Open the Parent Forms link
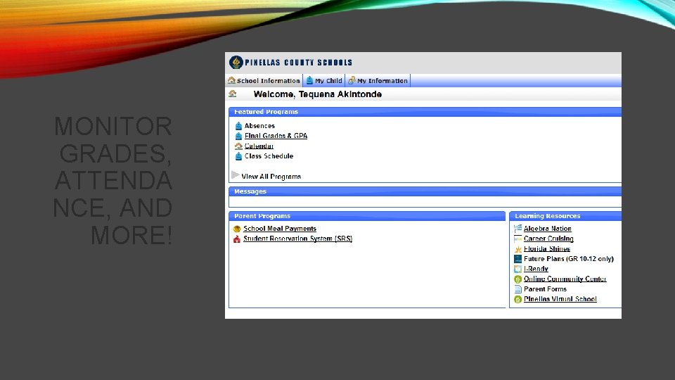This screenshot has height=380, width=675. (x=545, y=289)
